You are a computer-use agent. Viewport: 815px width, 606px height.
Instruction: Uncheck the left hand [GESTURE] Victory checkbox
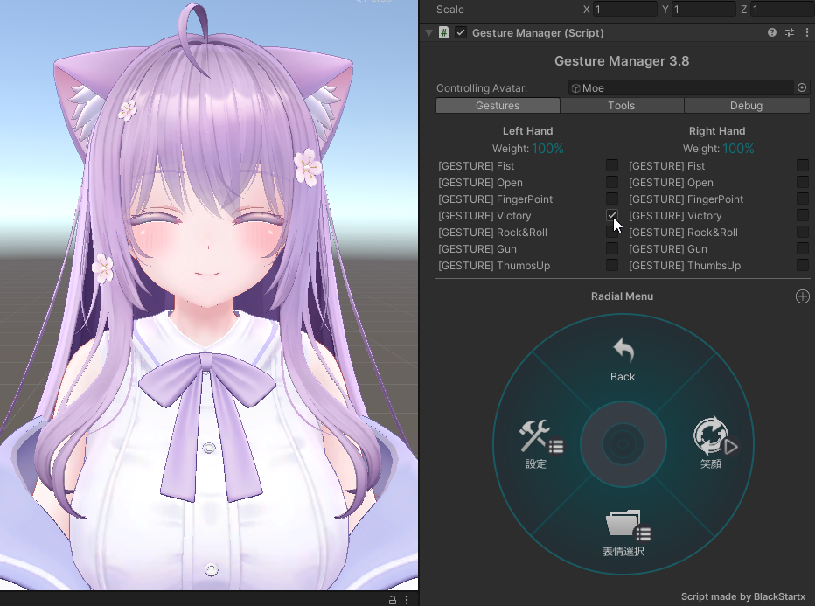612,215
